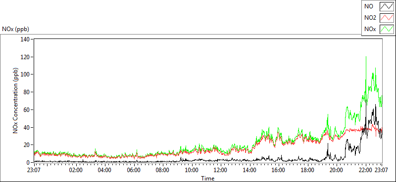Click the Time x-axis label
The height and width of the screenshot is (182, 396).
point(208,179)
